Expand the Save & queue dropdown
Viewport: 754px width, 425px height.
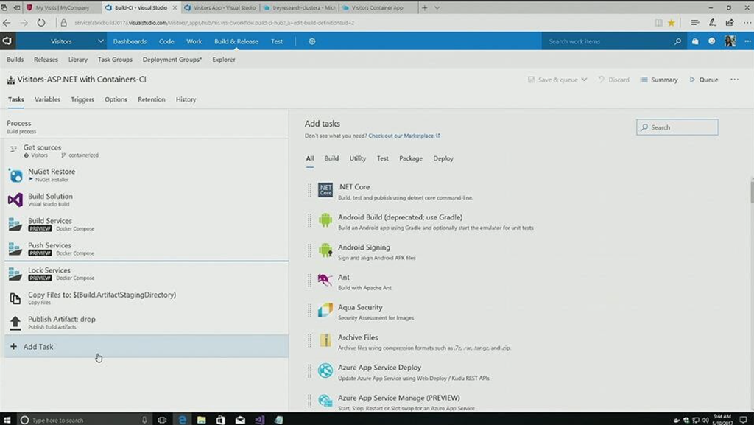(x=584, y=80)
